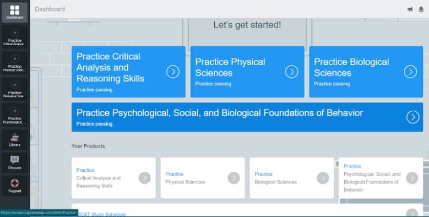Open the Dashboard sidebar icon
Viewport: 429px width, 217px height.
click(x=15, y=12)
